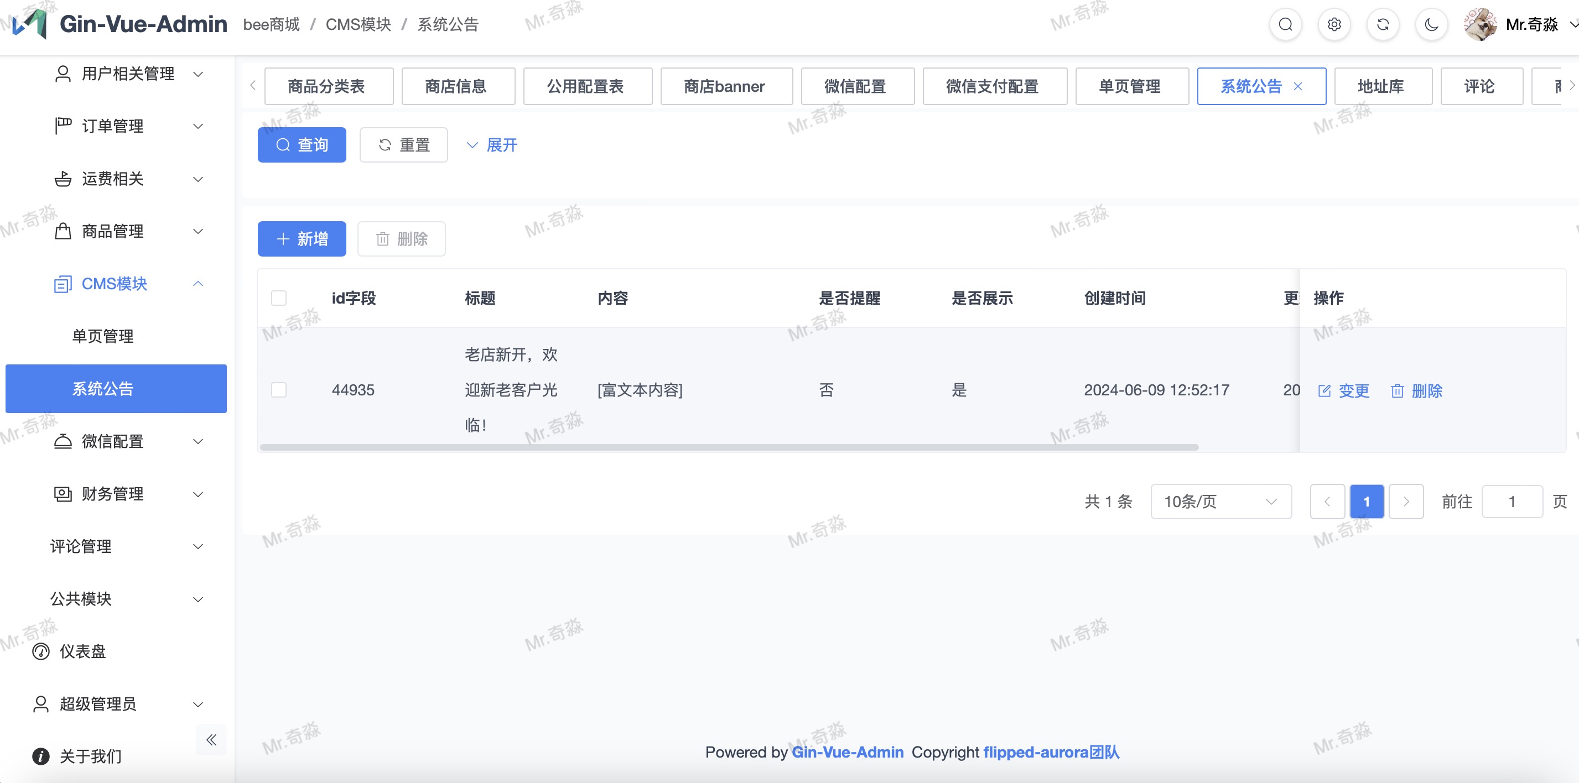The width and height of the screenshot is (1579, 783).
Task: Click the user avatar image
Action: 1480,24
